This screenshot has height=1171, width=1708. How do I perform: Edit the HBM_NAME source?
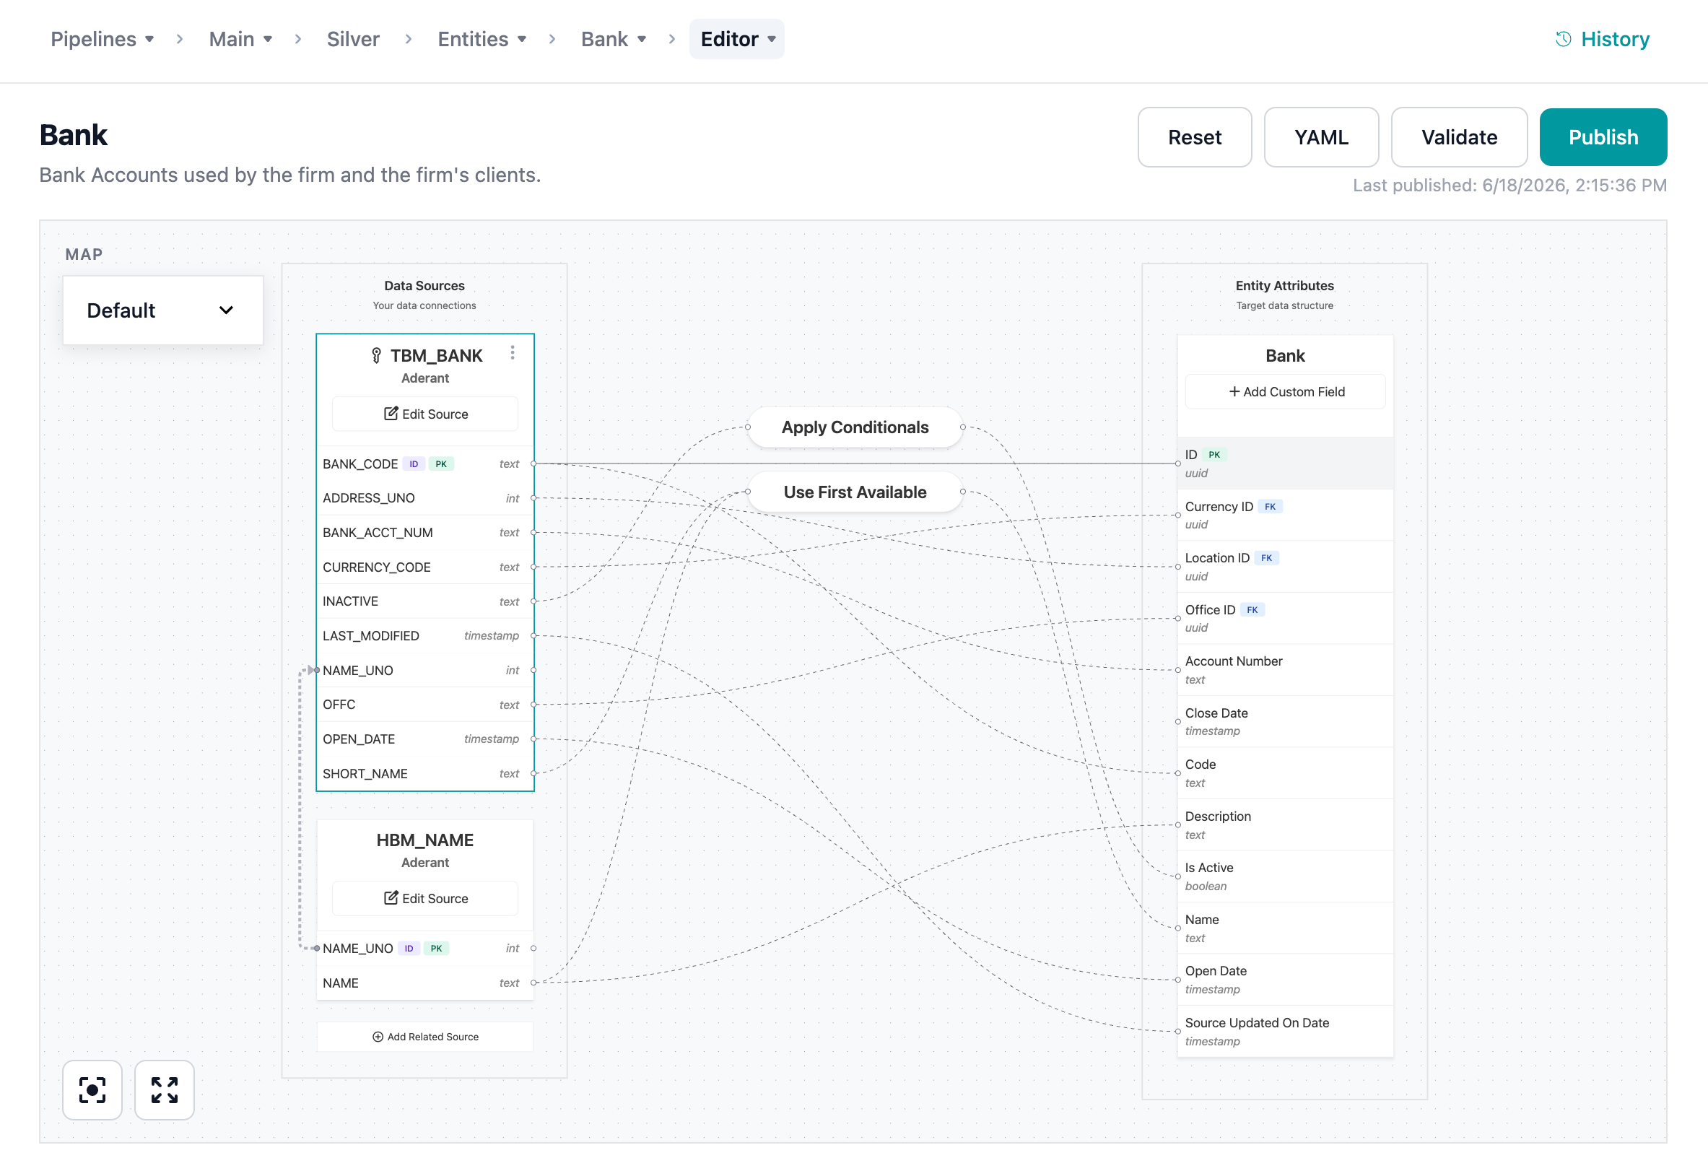click(424, 898)
